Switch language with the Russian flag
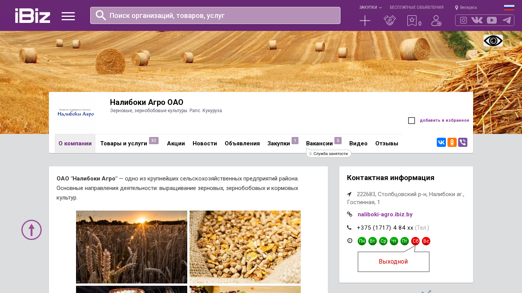522x293 pixels. [x=509, y=8]
